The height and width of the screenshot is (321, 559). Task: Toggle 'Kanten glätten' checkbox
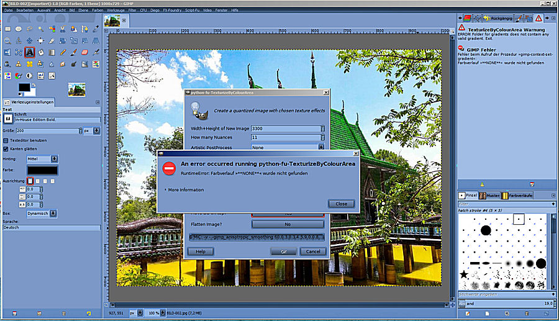[x=6, y=149]
